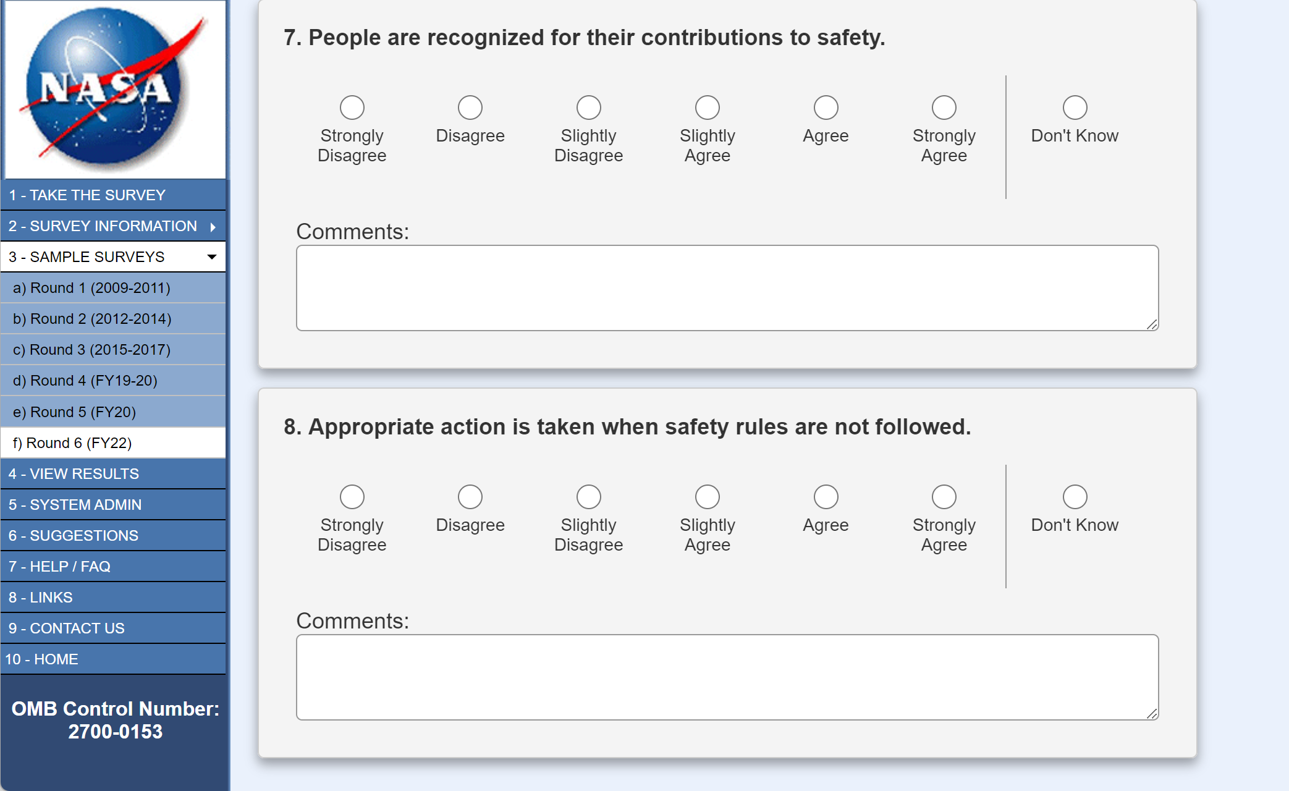Navigate to the Contact Us page
The height and width of the screenshot is (791, 1289).
(67, 628)
